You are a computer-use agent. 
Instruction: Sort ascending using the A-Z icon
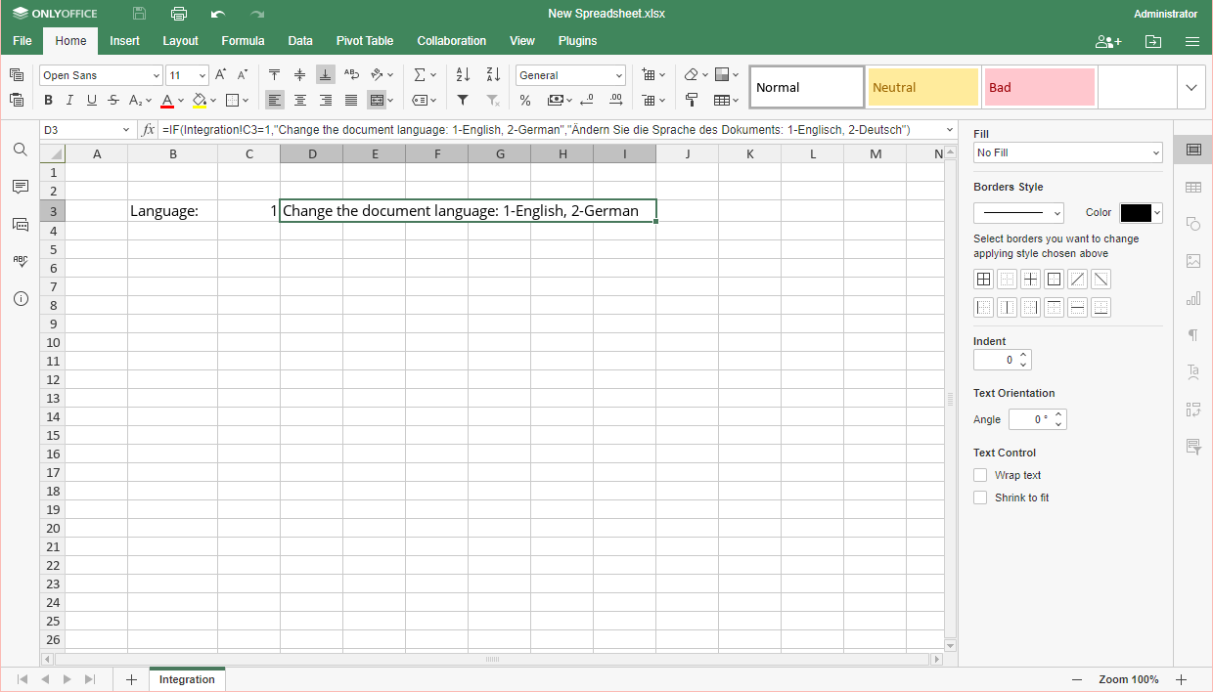pos(464,75)
